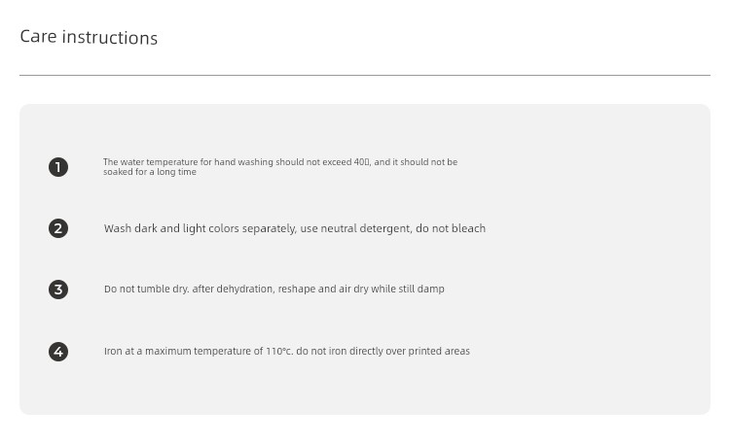730x444 pixels.
Task: Click 'reshape' in the third instruction
Action: 297,289
